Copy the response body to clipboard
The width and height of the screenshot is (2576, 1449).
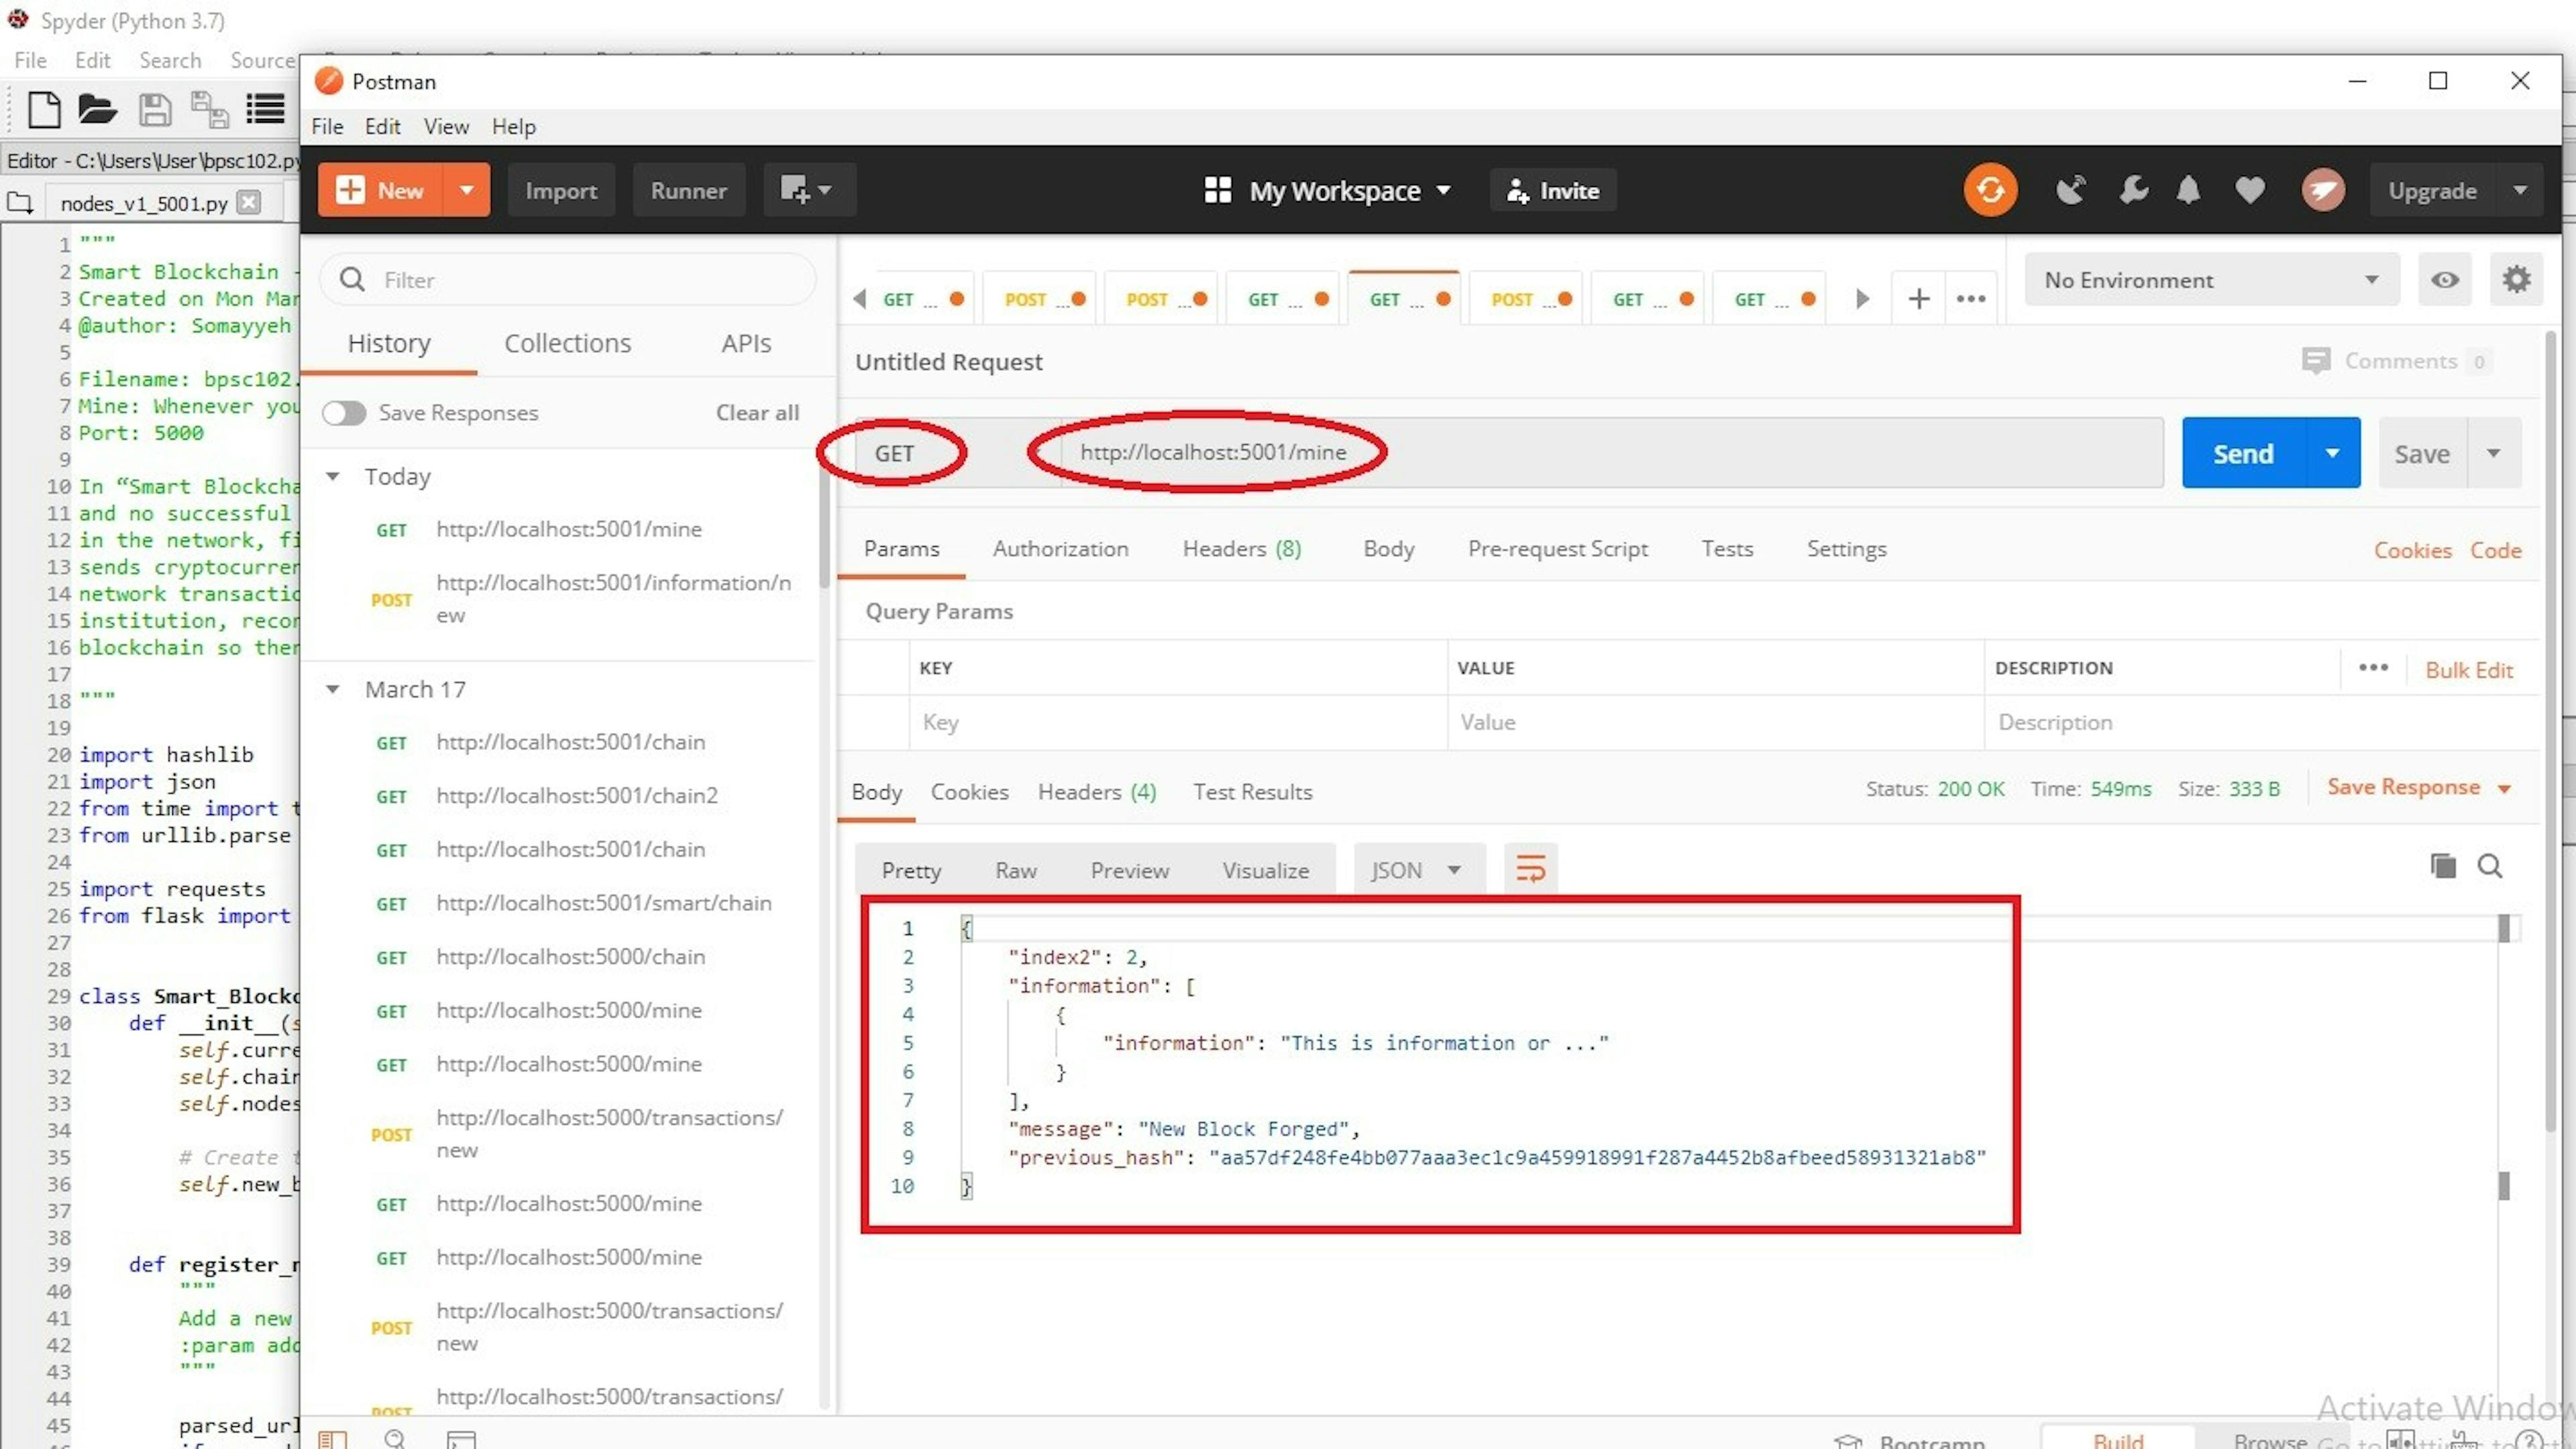click(2442, 865)
